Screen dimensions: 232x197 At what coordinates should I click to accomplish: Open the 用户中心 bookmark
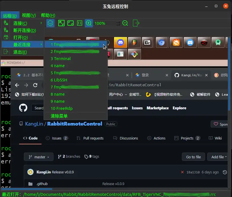point(125,95)
